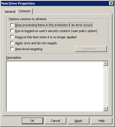The height and width of the screenshot is (127, 115).
Task: Click the Description scrollbar down arrow
Action: click(x=106, y=109)
